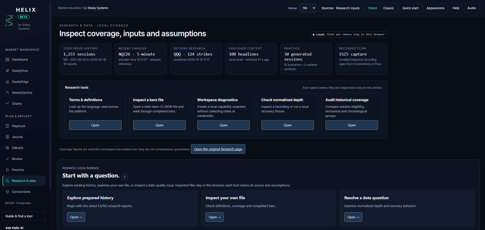This screenshot has height=230, width=485.
Task: Click the Review checkmark icon
Action: point(7,159)
